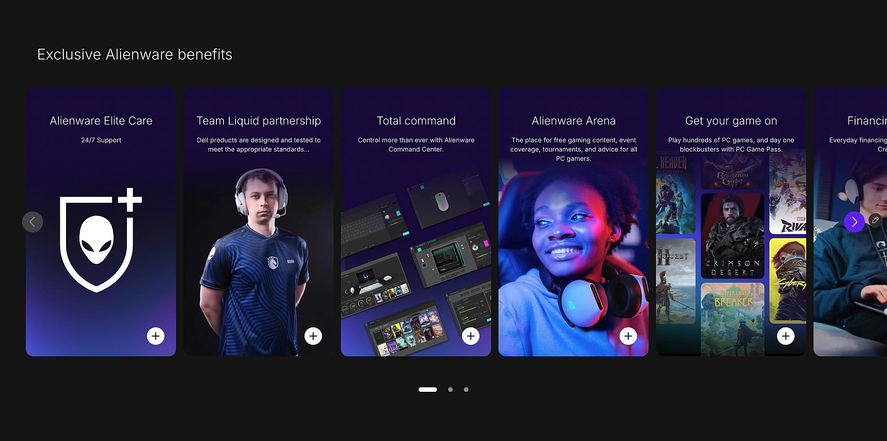Image resolution: width=887 pixels, height=441 pixels.
Task: Click the Exclusive Alienware benefits heading
Action: 135,54
